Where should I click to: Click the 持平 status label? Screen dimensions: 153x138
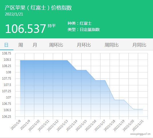[52, 26]
